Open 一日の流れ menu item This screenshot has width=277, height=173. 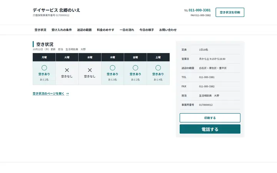(127, 30)
